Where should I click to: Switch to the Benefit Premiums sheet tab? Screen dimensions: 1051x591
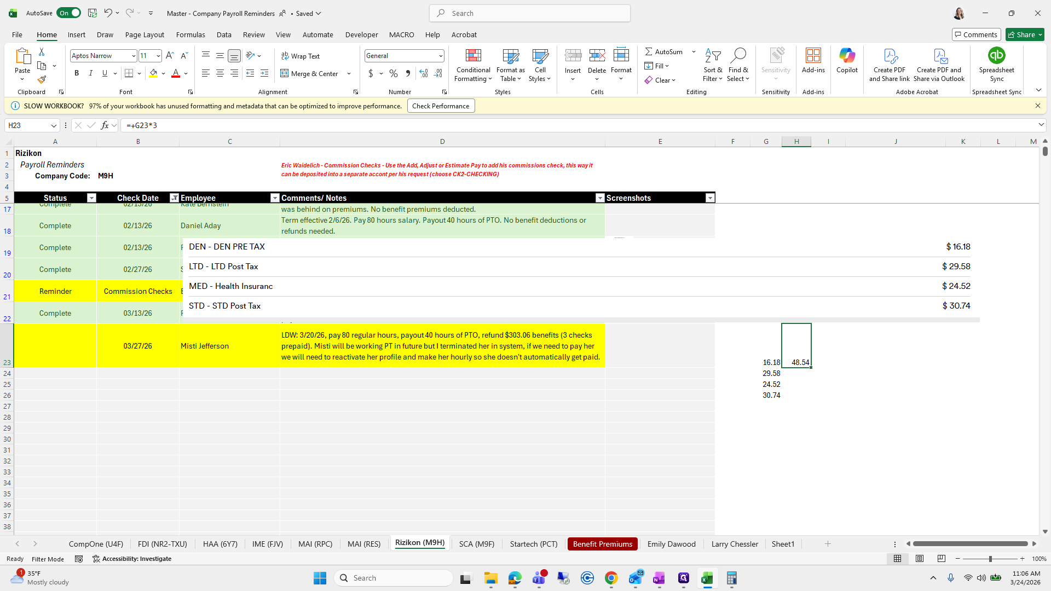(x=602, y=544)
